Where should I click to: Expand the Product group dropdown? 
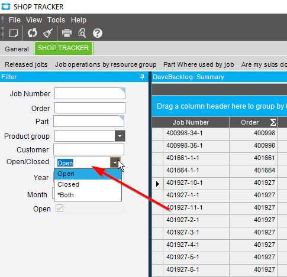coord(120,136)
